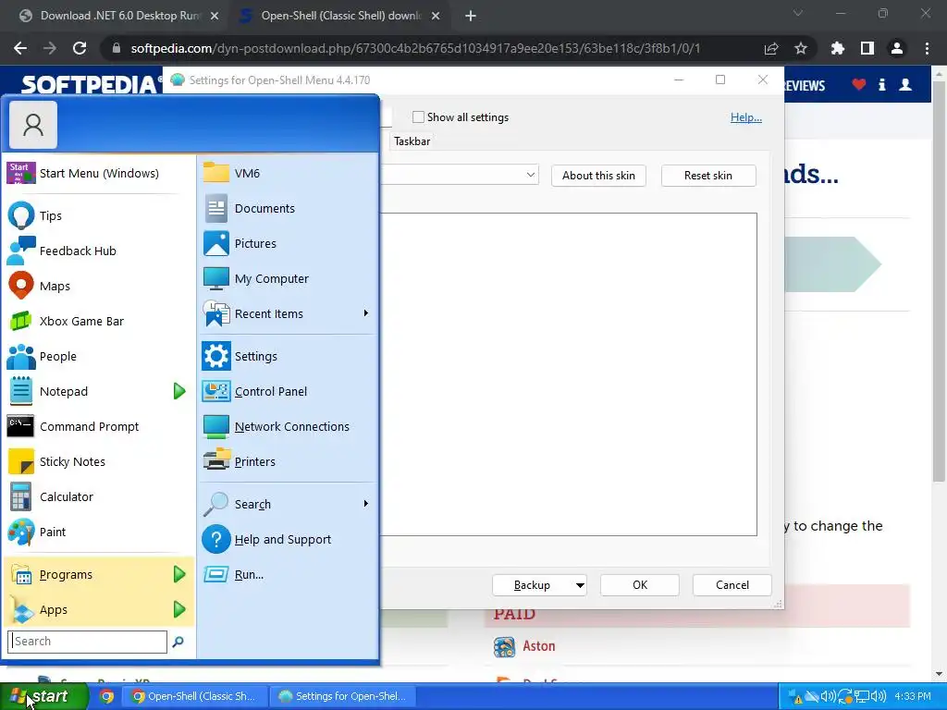Click the taskbar clock 4:33 PM
The image size is (947, 710).
coord(913,696)
